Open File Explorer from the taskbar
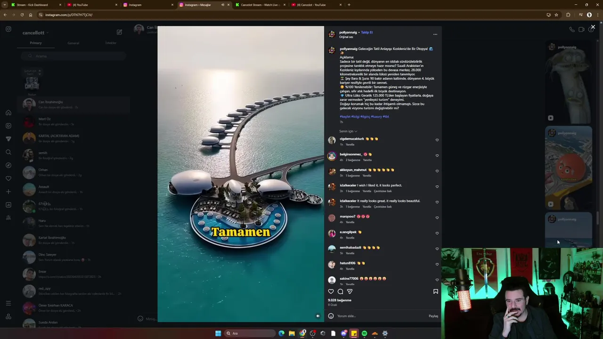The width and height of the screenshot is (603, 339). pos(292,333)
